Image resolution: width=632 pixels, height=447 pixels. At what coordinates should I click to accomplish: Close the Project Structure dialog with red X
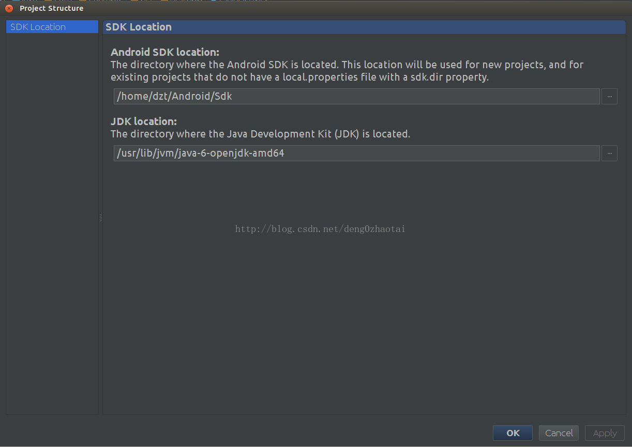tap(9, 8)
